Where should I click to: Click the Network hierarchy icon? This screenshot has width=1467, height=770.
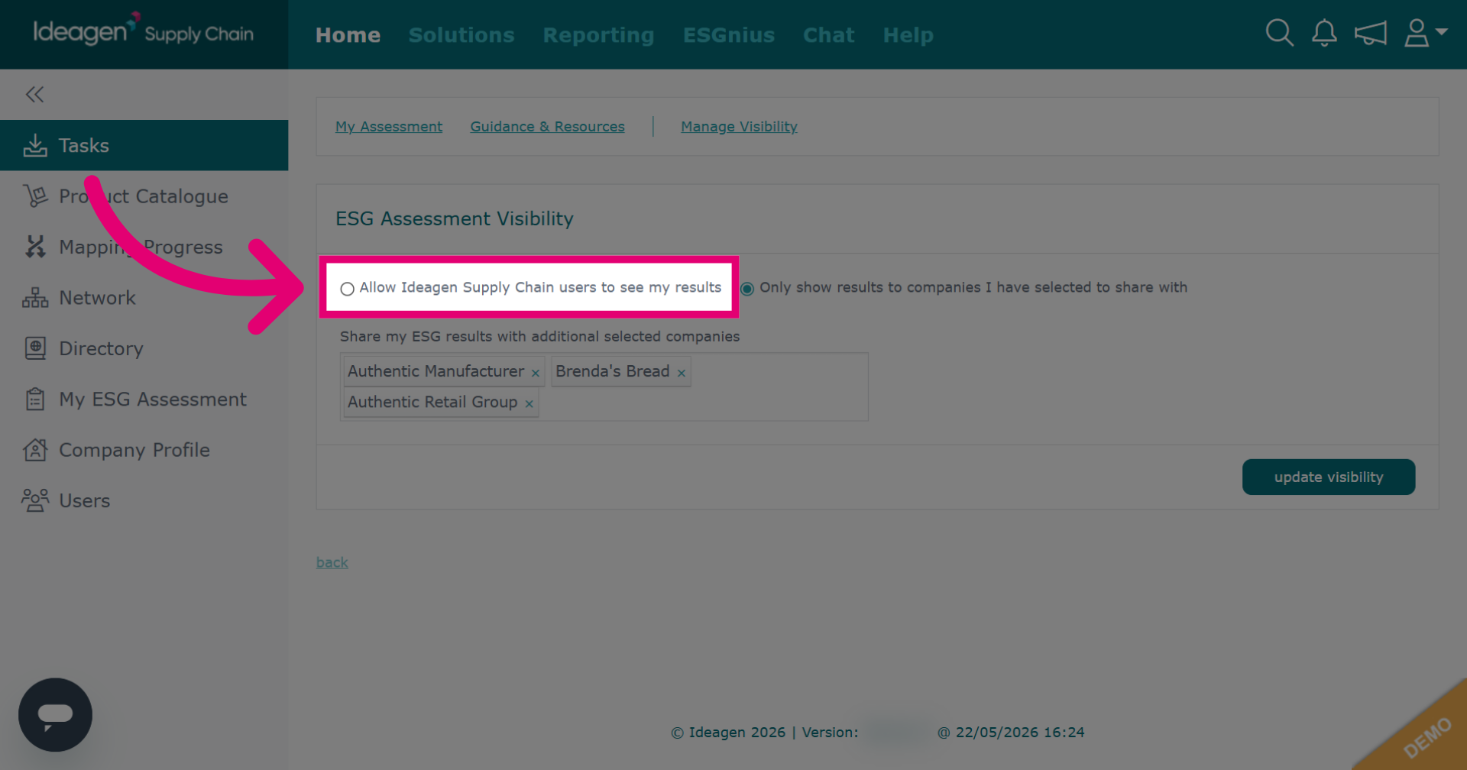[35, 298]
